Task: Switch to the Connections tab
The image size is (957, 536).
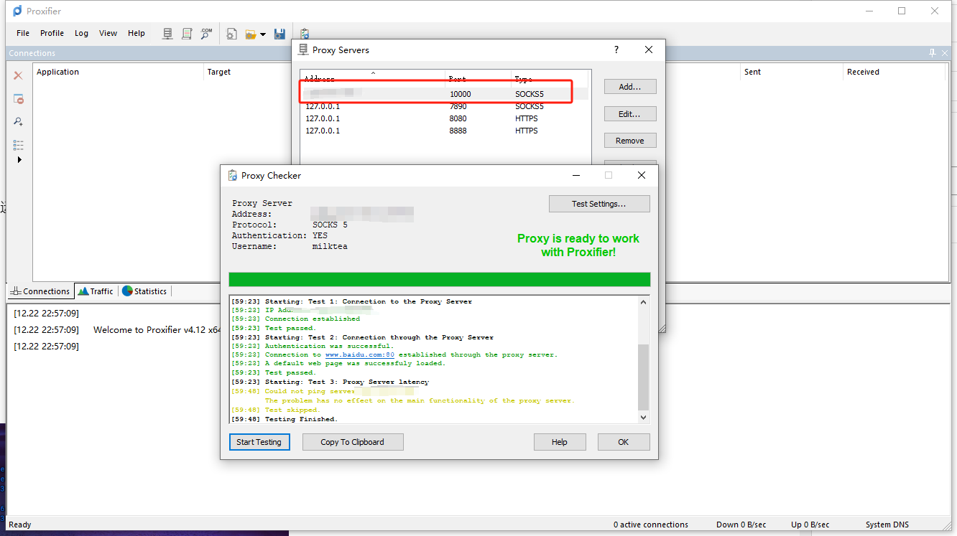Action: pyautogui.click(x=40, y=291)
